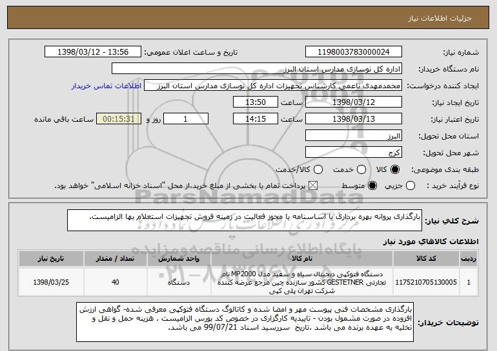Image resolution: width=497 pixels, height=351 pixels.
Task: Click label توضیحات خریدار
Action: pyautogui.click(x=448, y=323)
